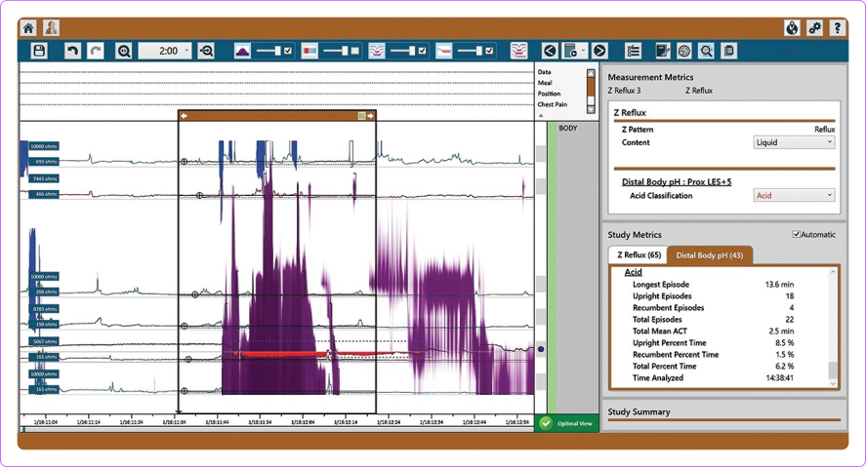Open the settings gears icon
The height and width of the screenshot is (467, 866).
click(x=814, y=28)
